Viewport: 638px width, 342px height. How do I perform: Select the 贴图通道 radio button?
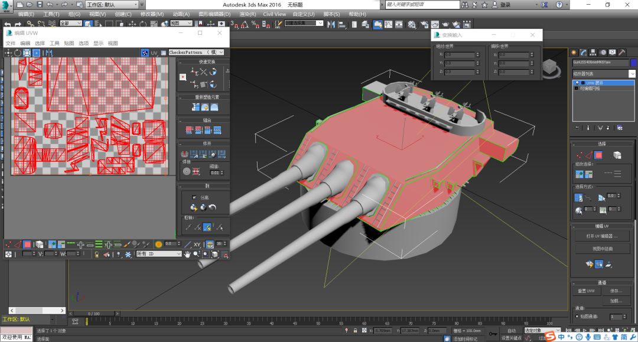[x=577, y=317]
